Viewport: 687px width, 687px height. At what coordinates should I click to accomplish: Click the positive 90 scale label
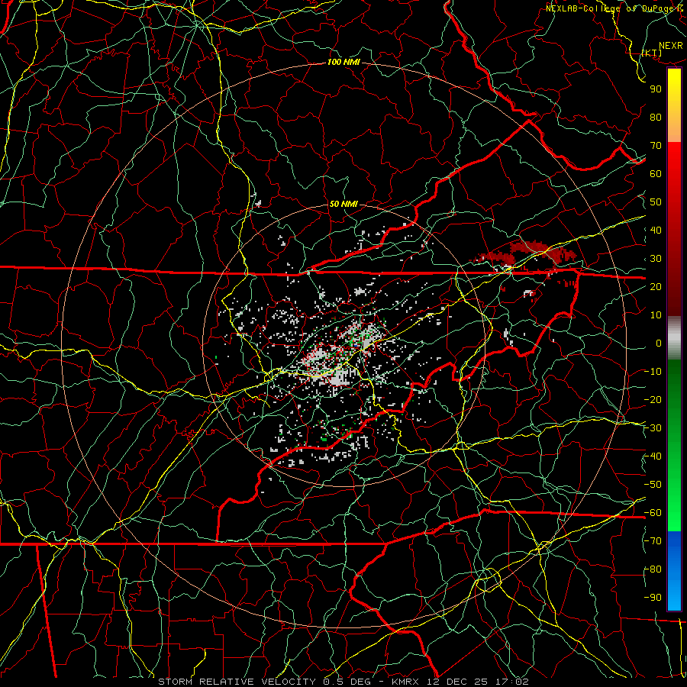pos(656,89)
